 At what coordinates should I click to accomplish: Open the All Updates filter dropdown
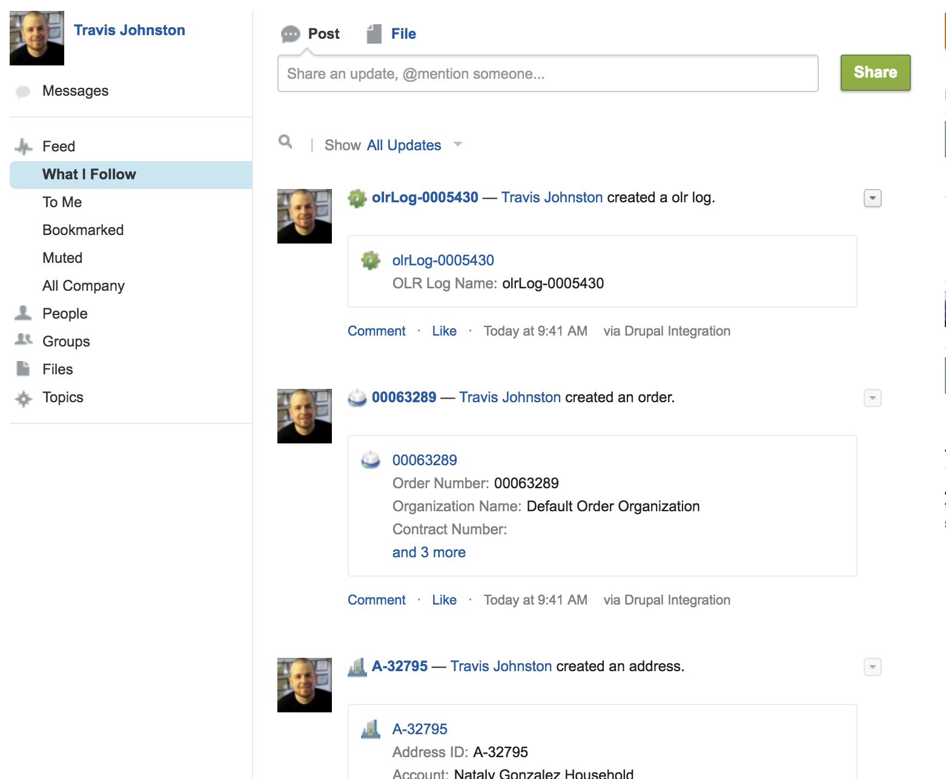[403, 145]
